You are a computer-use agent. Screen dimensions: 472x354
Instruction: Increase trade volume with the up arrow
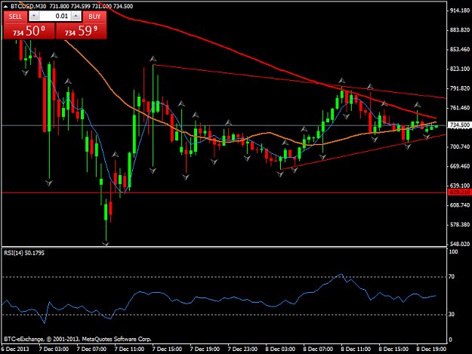click(x=76, y=17)
